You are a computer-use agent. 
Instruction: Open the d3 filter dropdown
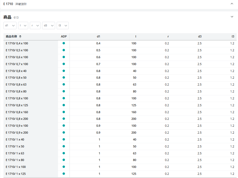click(x=48, y=26)
